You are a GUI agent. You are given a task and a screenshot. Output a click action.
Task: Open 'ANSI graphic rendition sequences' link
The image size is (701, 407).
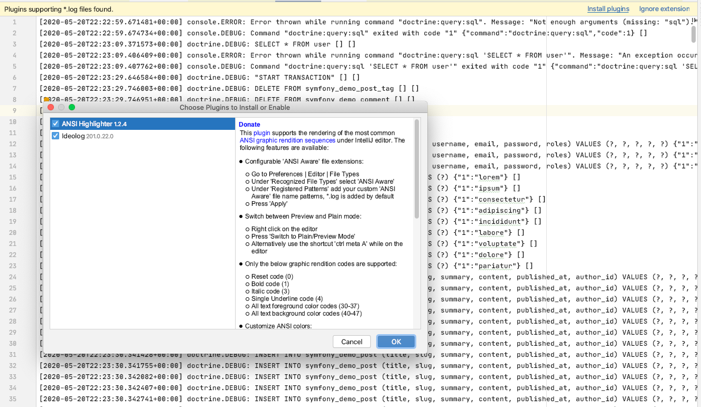(287, 140)
